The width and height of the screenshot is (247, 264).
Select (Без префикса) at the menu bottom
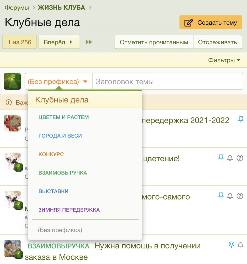[x=60, y=230]
